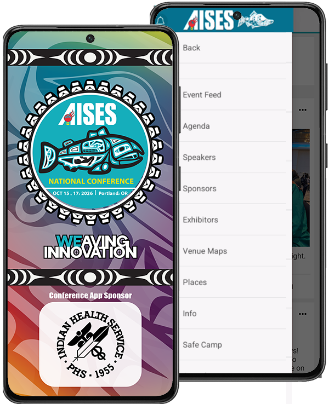Viewport: 329px width, 404px height.
Task: Open the lower post's three-dot options
Action: (303, 314)
